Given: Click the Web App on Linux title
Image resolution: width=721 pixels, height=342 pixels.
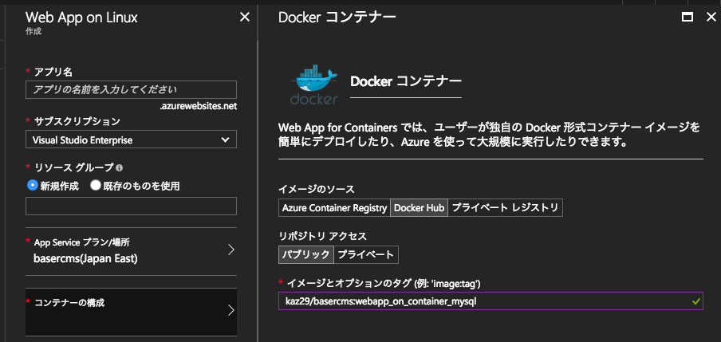Looking at the screenshot, I should [81, 18].
